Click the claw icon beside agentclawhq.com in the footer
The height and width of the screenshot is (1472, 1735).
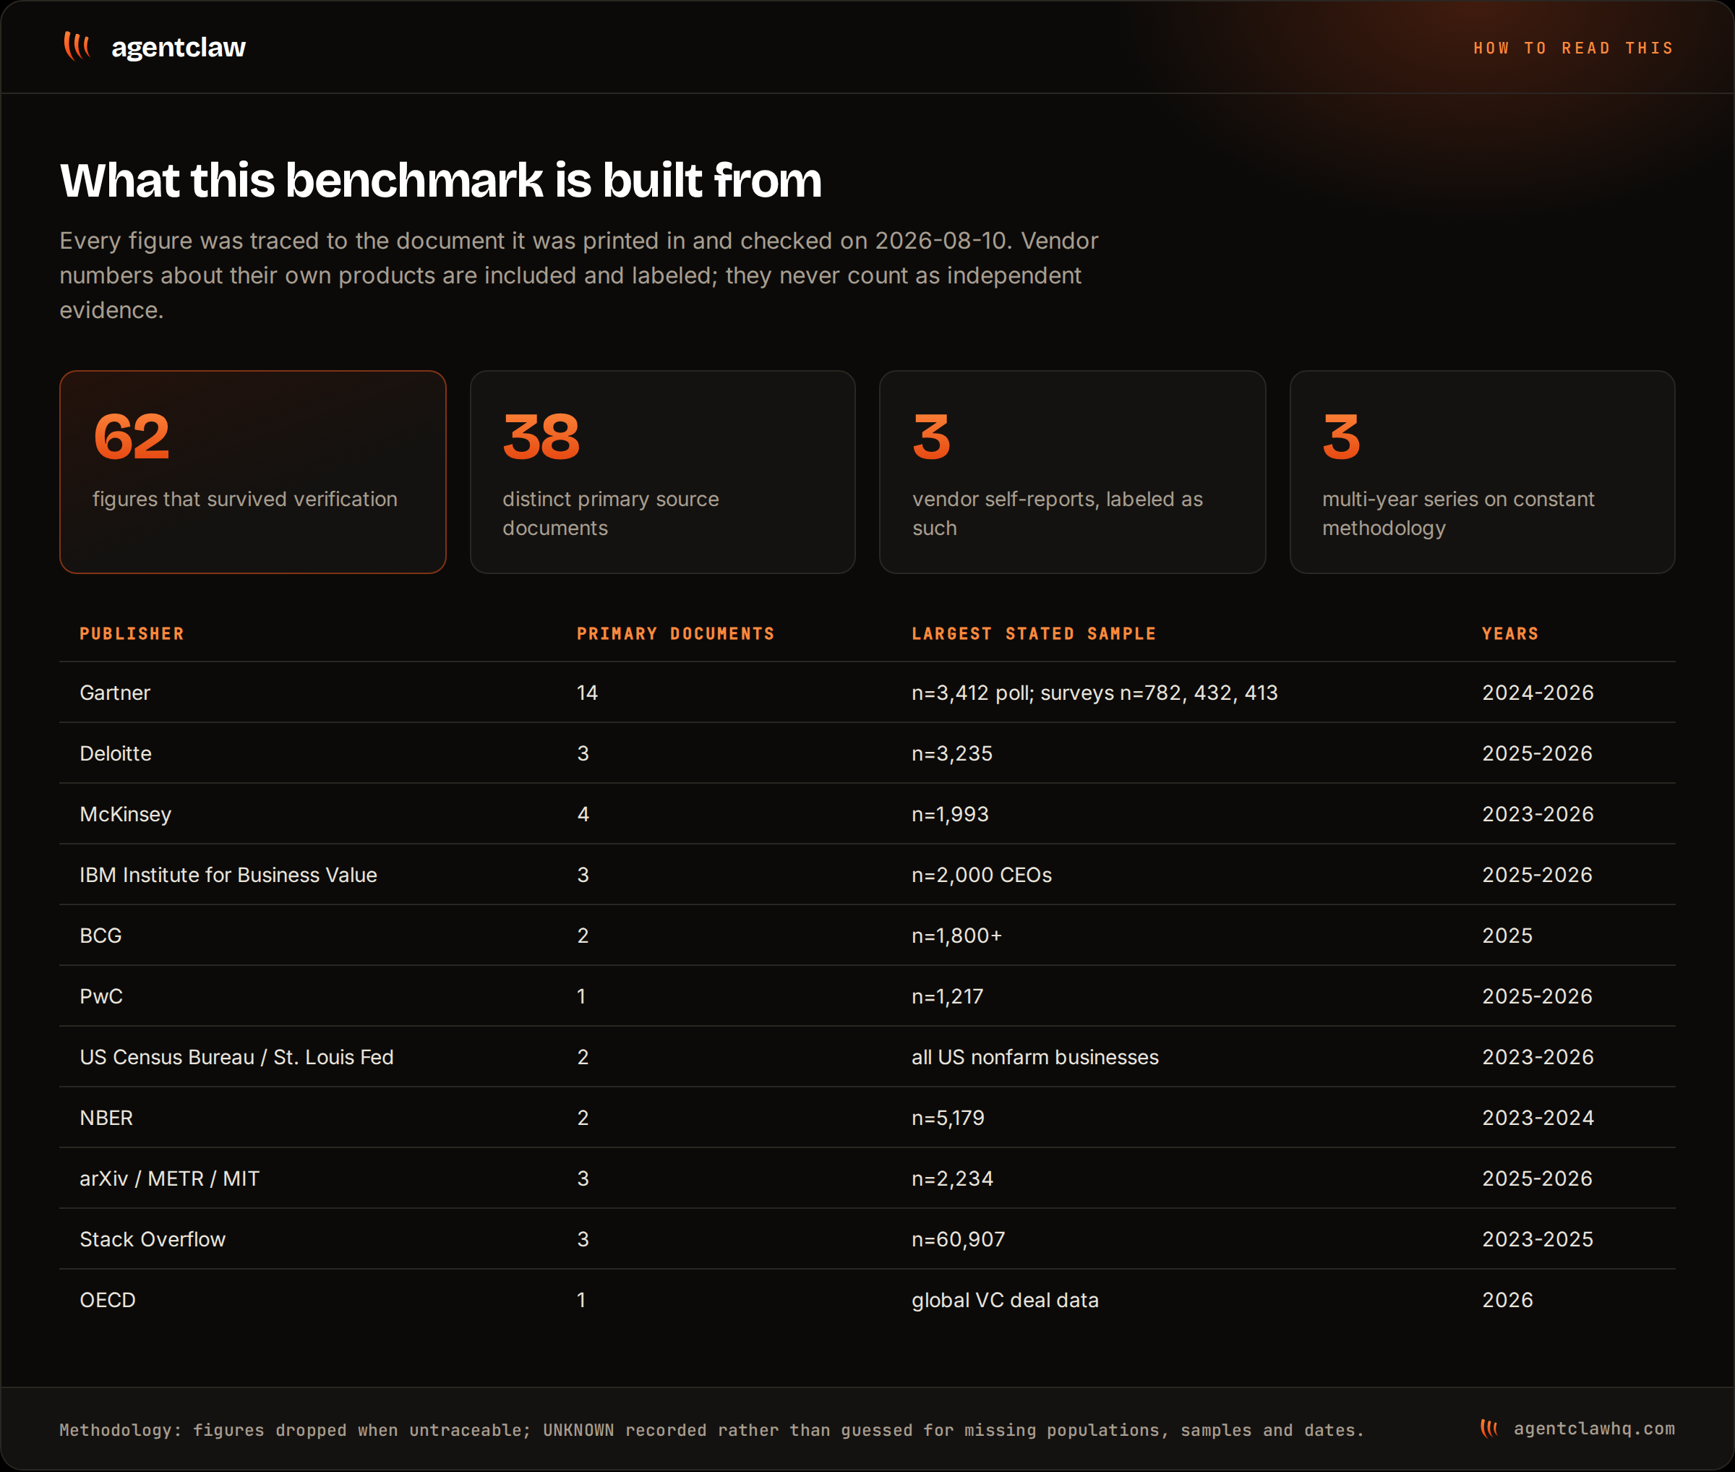(1488, 1429)
